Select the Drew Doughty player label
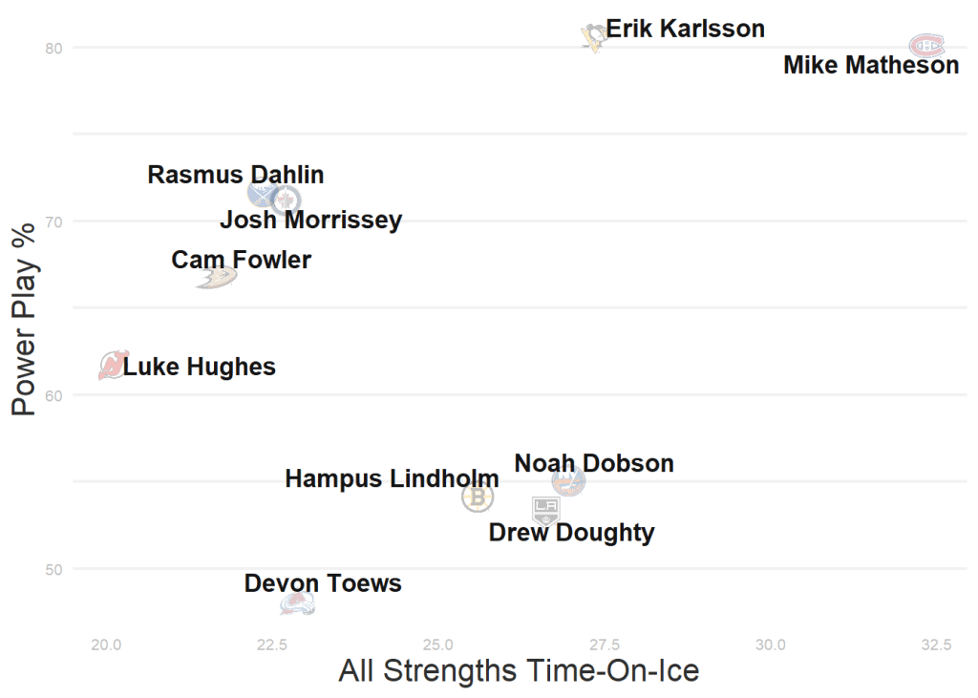Viewport: 978px width, 698px height. (x=571, y=533)
